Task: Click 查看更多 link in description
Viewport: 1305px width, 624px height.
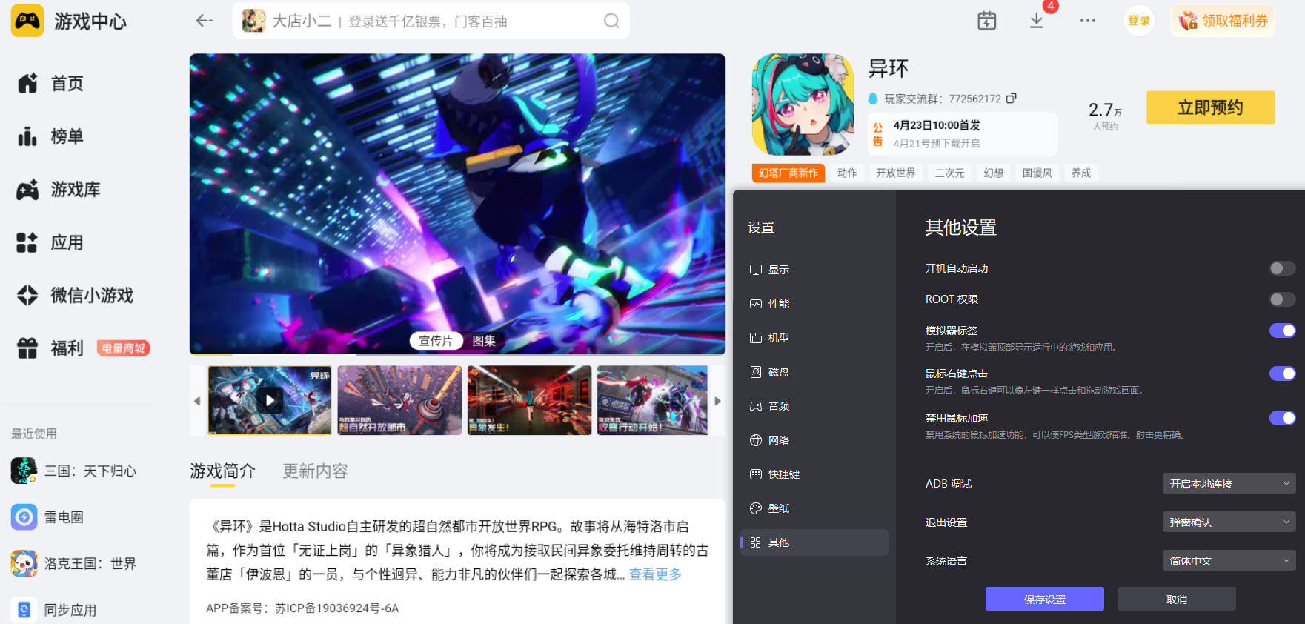Action: (655, 574)
